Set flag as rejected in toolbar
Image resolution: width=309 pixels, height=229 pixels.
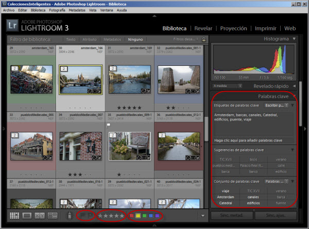coord(90,216)
